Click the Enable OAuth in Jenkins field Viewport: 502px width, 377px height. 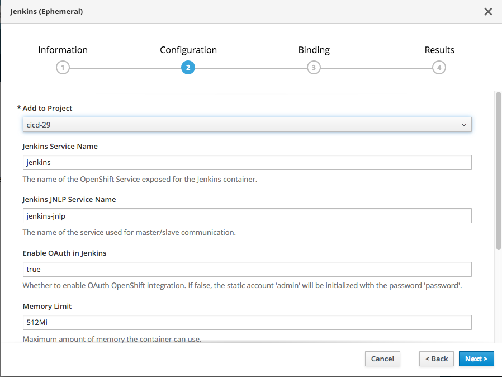click(247, 270)
